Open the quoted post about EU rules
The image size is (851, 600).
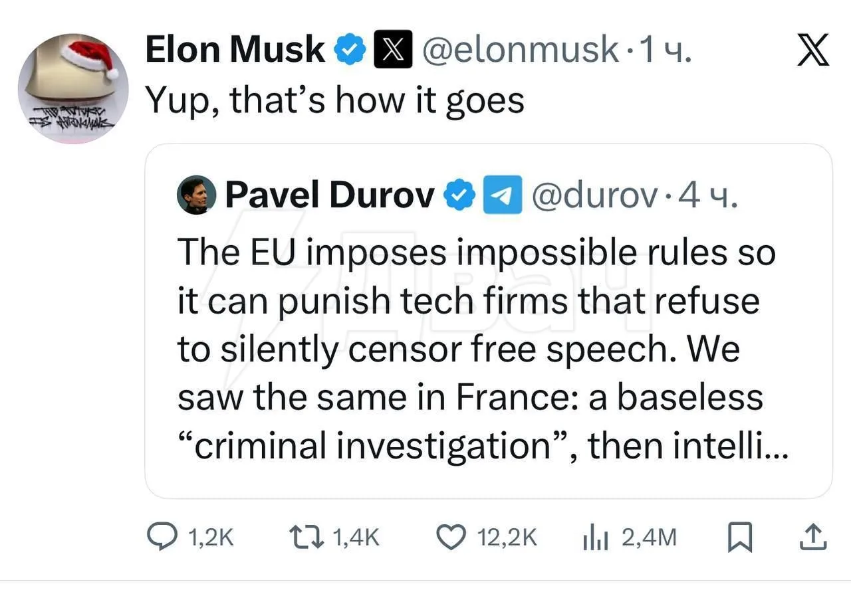tap(479, 349)
